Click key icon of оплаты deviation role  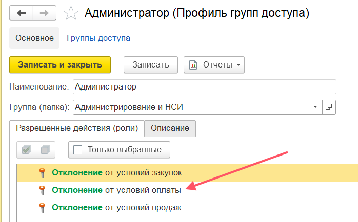pyautogui.click(x=43, y=190)
